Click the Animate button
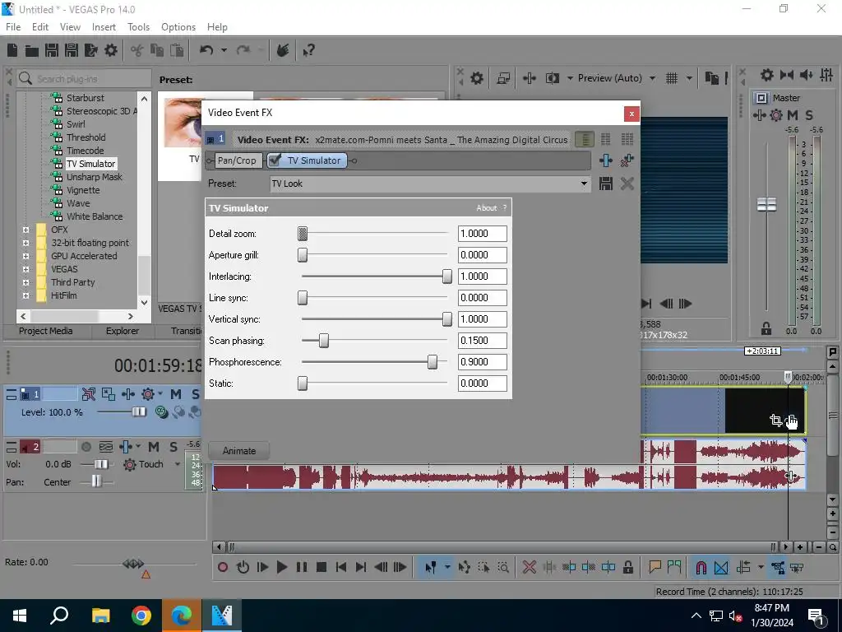Viewport: 842px width, 632px height. point(239,451)
